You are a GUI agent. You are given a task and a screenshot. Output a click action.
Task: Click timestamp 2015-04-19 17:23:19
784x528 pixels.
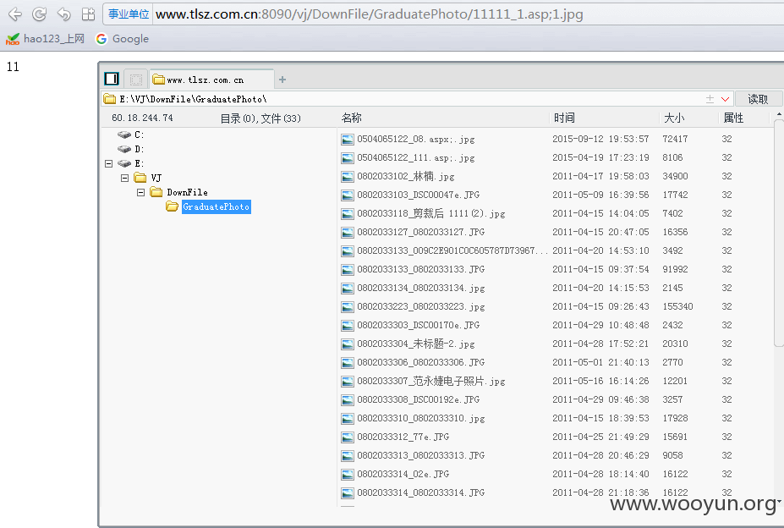click(600, 157)
